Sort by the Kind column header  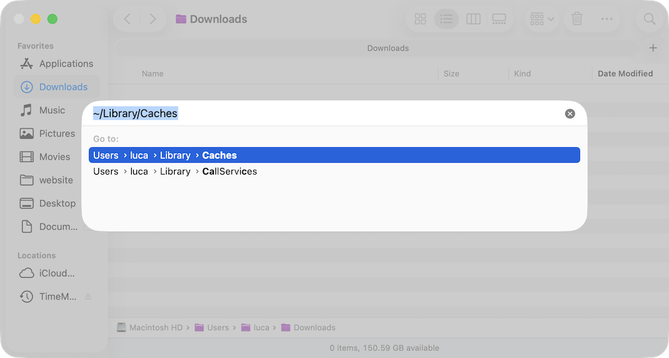coord(522,74)
